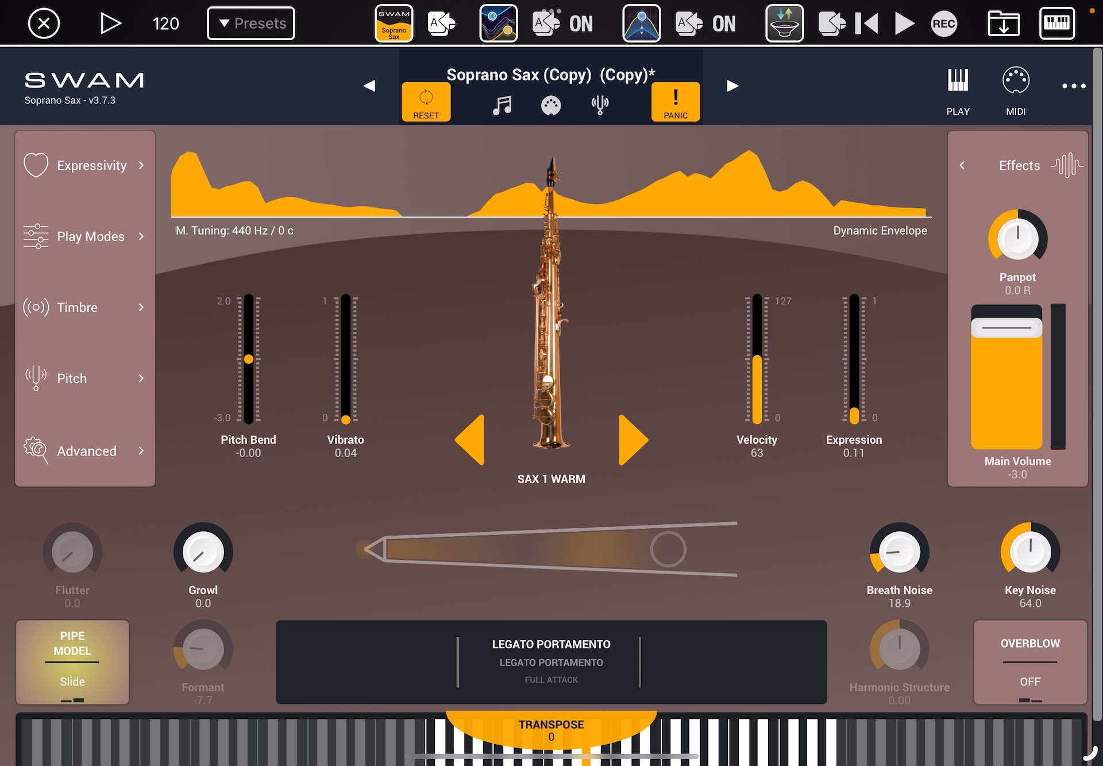Start host playback with the outline play icon
Image resolution: width=1103 pixels, height=766 pixels.
tap(110, 24)
